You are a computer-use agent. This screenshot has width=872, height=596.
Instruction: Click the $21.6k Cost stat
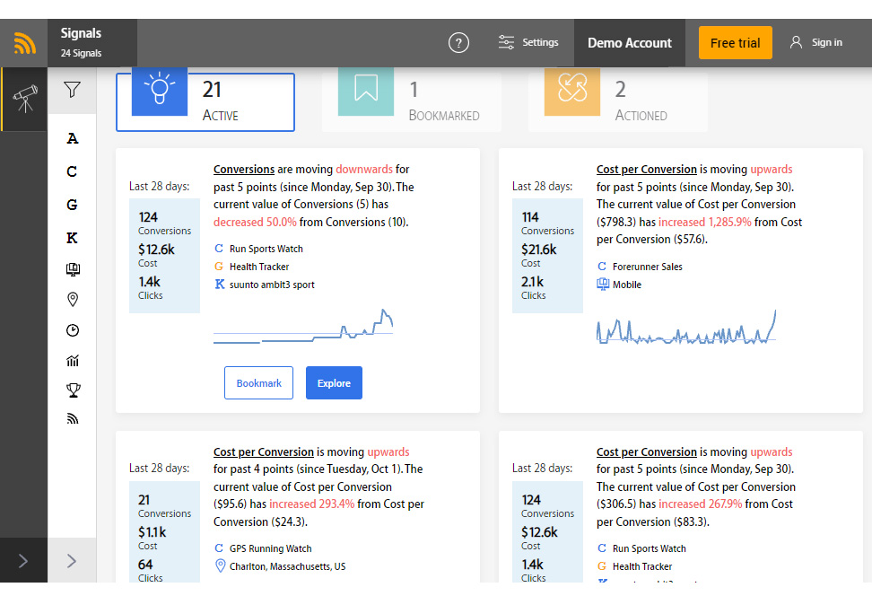[x=539, y=255]
